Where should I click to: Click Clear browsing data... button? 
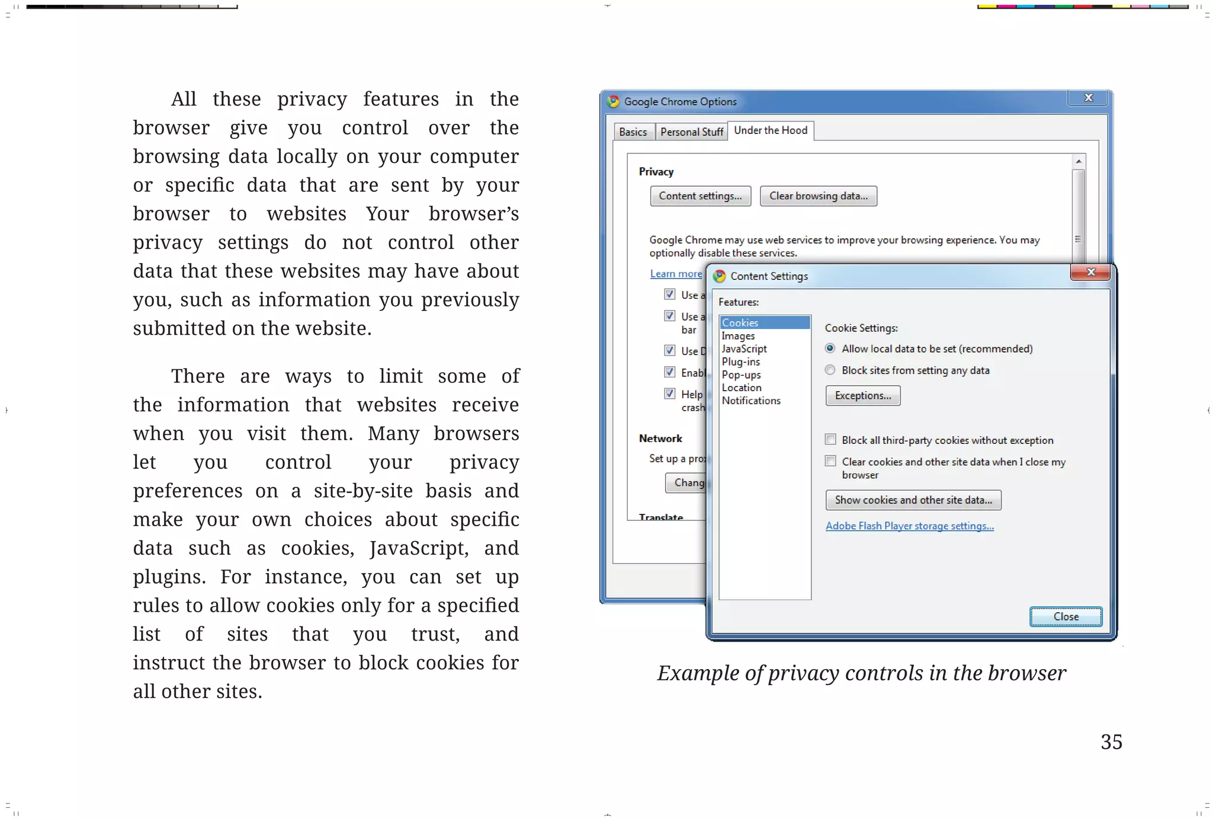click(x=819, y=196)
